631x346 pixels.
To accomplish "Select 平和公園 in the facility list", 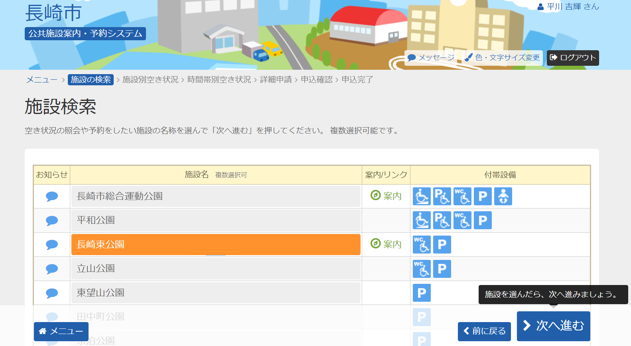I will (216, 220).
